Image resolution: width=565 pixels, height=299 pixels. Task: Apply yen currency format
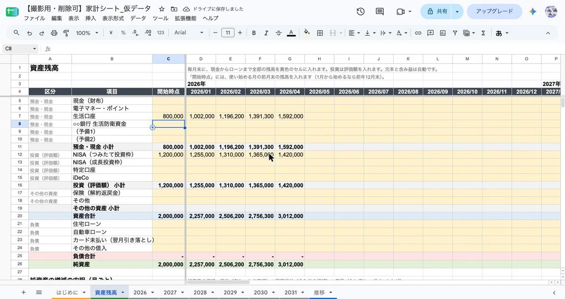(x=111, y=33)
